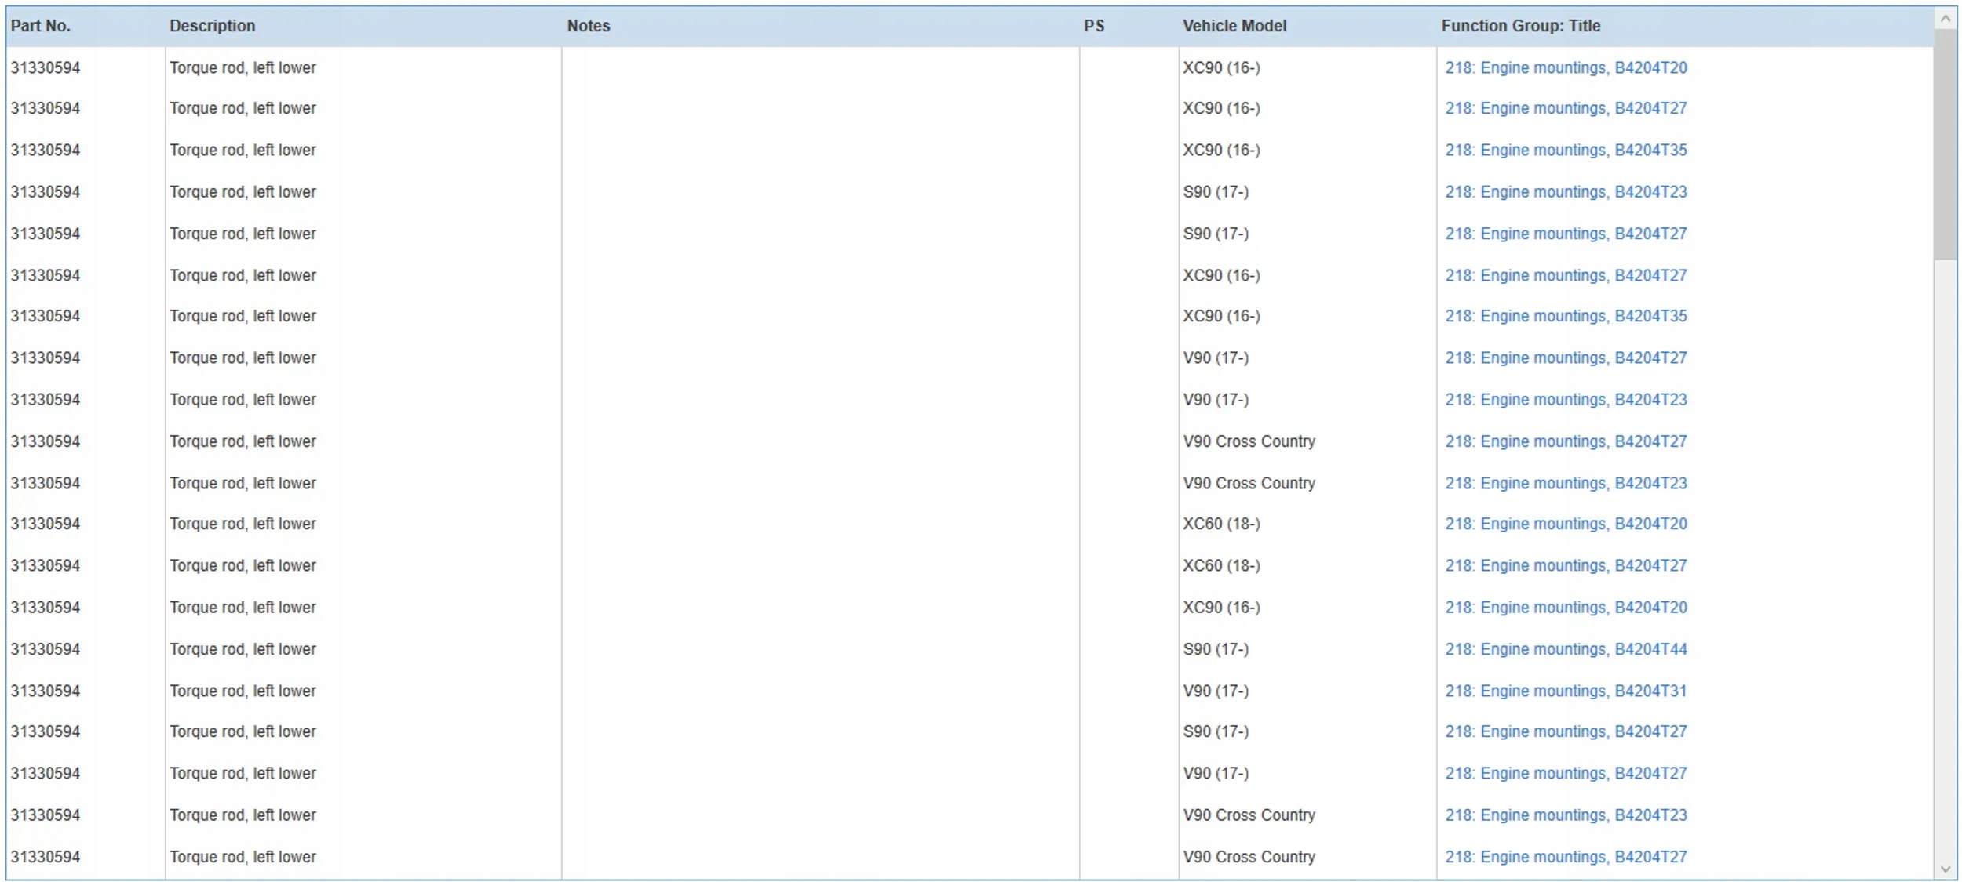Open the XC60 (18-) B4204T20 engine mountings link
The image size is (1962, 882).
(1566, 524)
